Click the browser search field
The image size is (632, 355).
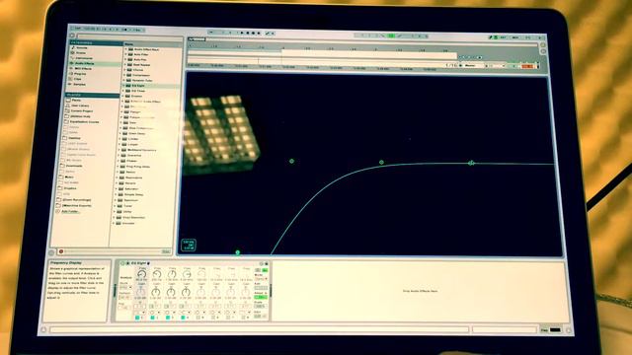pos(130,36)
